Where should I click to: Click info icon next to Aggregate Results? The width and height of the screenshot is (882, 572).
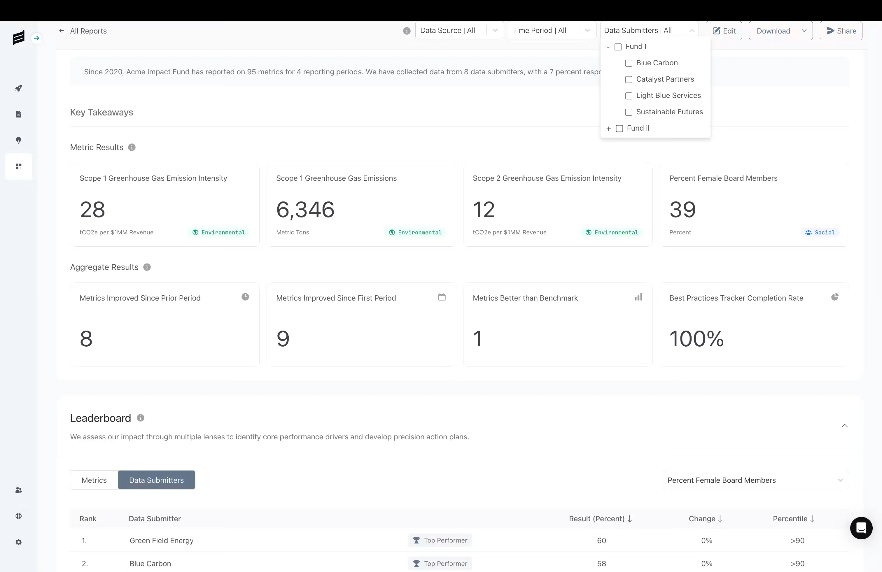pos(147,267)
